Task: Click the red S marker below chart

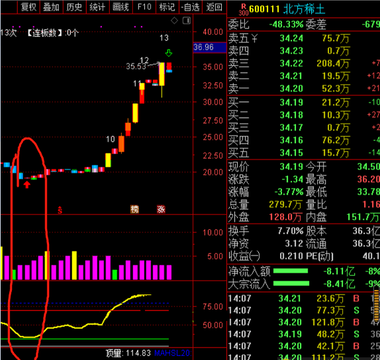Action: (60, 210)
